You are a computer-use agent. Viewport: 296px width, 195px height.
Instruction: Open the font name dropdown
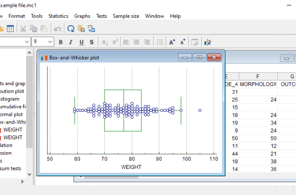(x=27, y=42)
